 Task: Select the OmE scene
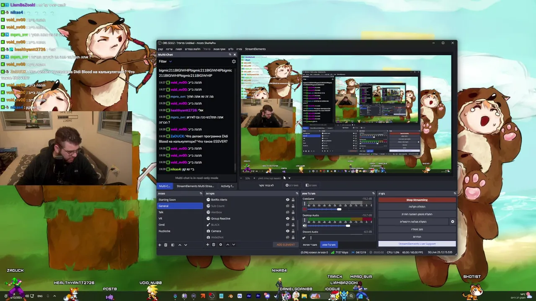(180, 225)
